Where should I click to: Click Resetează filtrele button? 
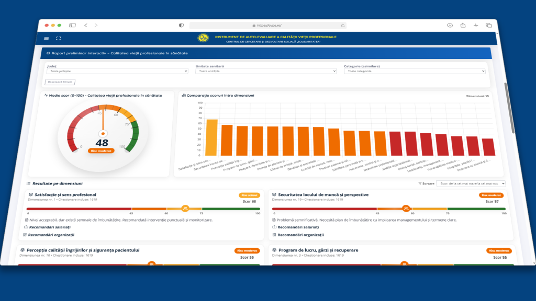(x=60, y=82)
